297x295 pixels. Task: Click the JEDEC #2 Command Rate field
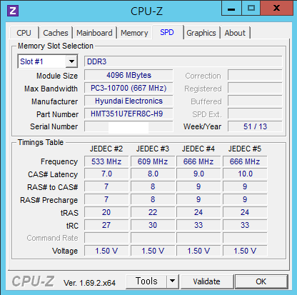[106, 238]
